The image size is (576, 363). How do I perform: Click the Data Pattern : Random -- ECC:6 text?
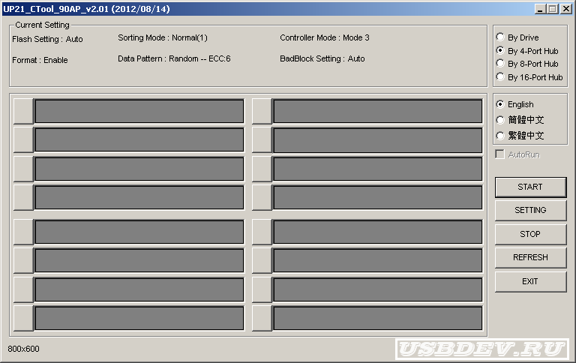click(x=174, y=58)
